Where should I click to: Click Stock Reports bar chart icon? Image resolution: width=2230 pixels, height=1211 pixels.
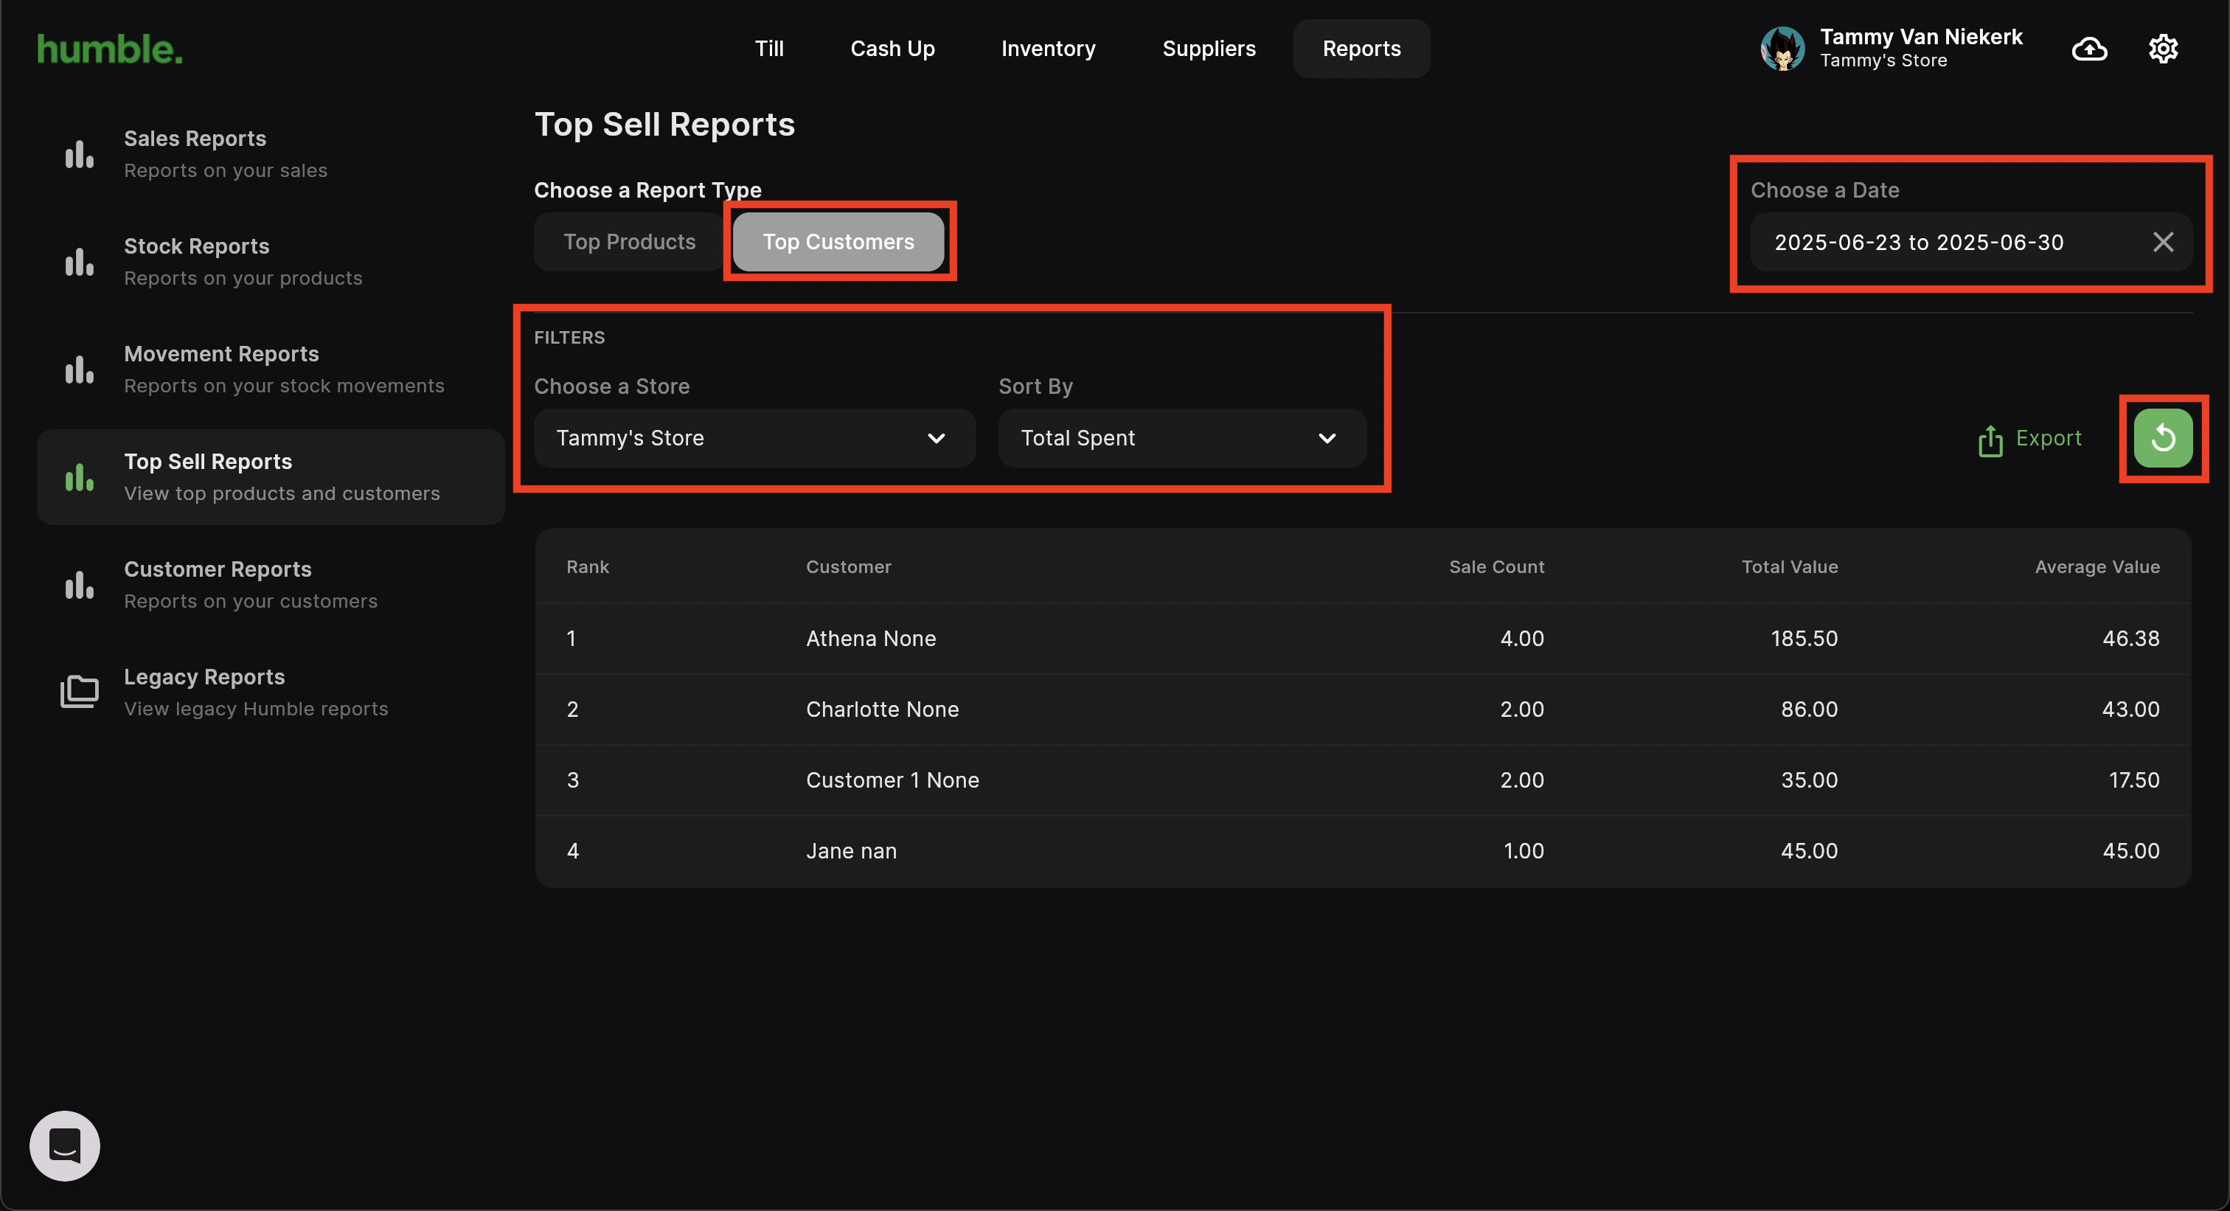coord(80,261)
